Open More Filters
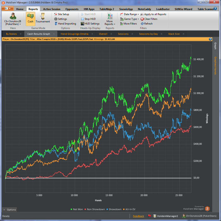Viewport: 221px width, 221px height. 128,24
